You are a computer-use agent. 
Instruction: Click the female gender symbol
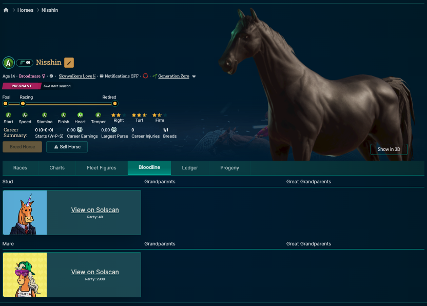point(43,76)
